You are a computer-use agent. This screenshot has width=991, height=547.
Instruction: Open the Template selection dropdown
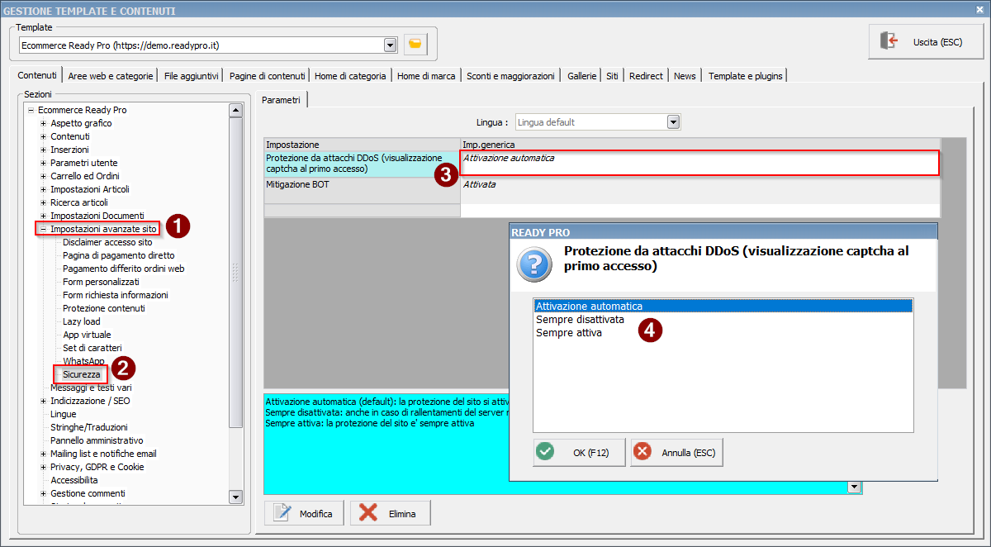pos(390,45)
